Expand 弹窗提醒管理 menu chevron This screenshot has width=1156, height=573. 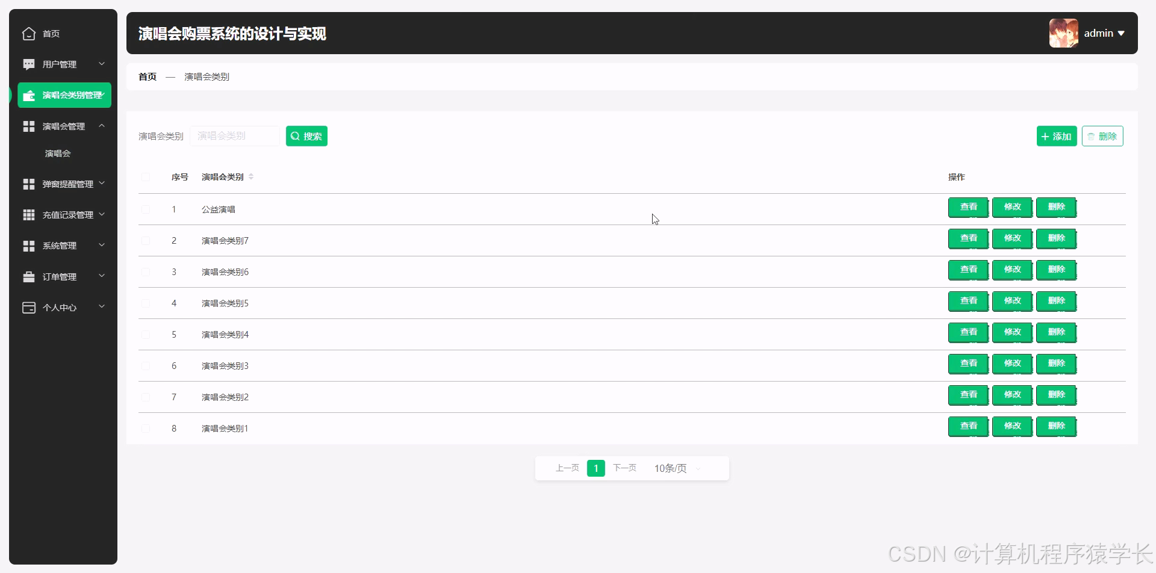(x=102, y=183)
